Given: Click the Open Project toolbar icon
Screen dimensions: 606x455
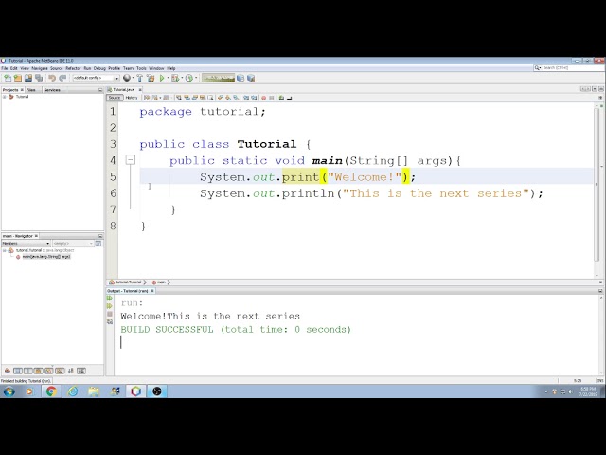Looking at the screenshot, I should click(28, 78).
